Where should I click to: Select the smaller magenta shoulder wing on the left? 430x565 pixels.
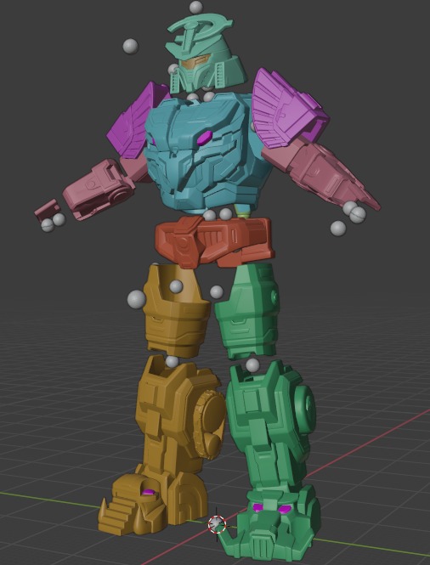[x=135, y=121]
